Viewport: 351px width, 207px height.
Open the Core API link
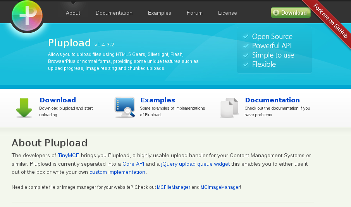pos(133,164)
